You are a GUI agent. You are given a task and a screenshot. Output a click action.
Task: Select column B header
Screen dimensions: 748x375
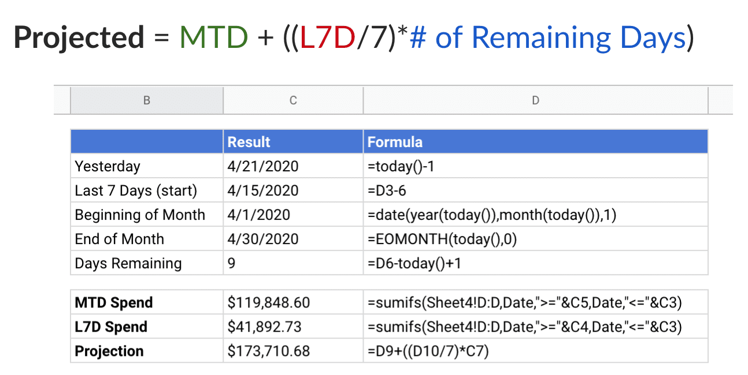click(147, 100)
